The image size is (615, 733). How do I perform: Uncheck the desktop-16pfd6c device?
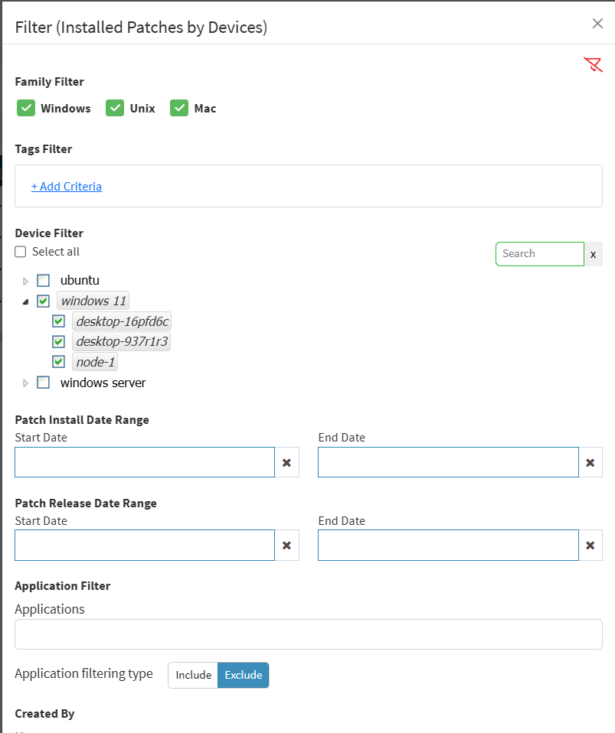point(58,321)
